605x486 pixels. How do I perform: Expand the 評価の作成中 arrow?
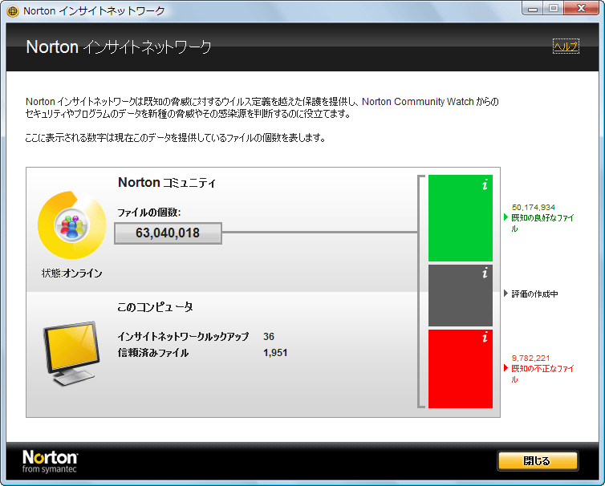coord(506,294)
